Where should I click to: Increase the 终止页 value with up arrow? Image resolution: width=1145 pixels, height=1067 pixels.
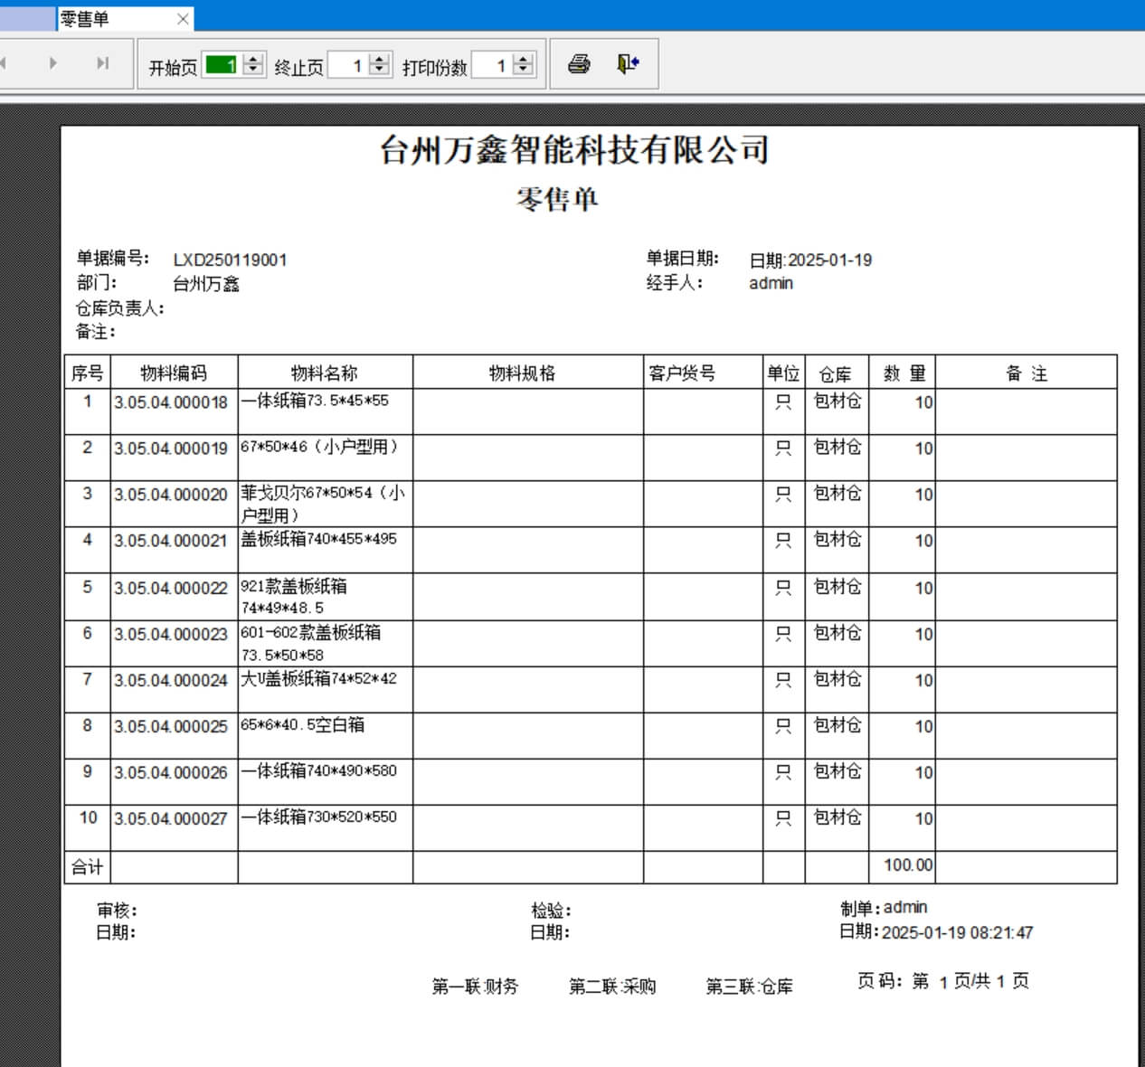(381, 60)
